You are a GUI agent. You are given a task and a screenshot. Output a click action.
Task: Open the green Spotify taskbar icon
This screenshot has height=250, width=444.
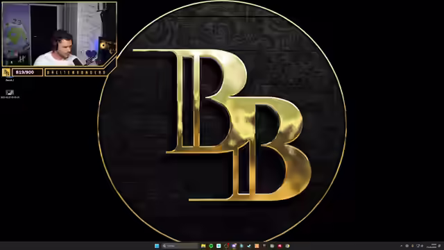(x=211, y=246)
